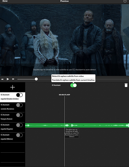
Task: Add a new subtitle track with plus icon
Action: (13, 87)
